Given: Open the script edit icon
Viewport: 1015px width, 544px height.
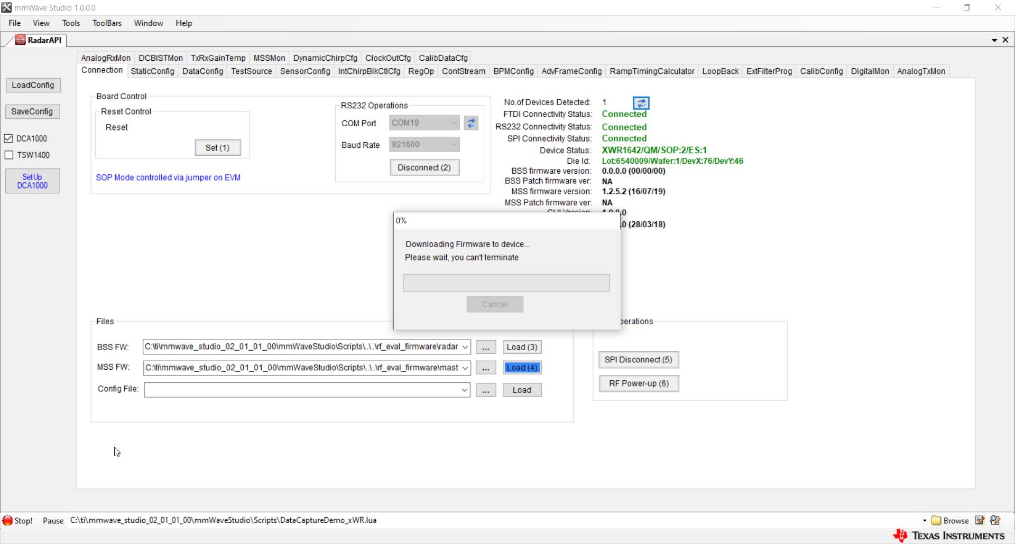Looking at the screenshot, I should coord(980,520).
